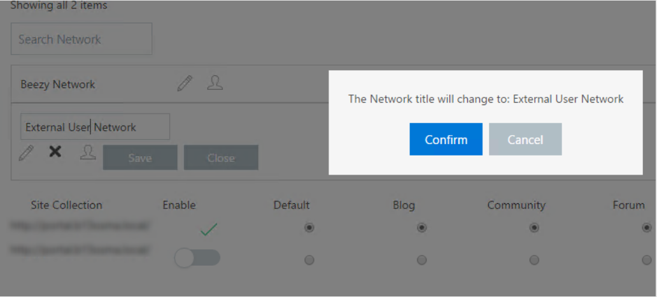The height and width of the screenshot is (297, 657).
Task: Click the green checkmark in Enable column
Action: click(x=209, y=229)
